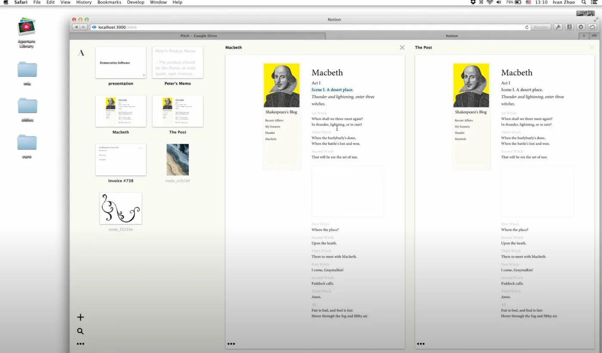The image size is (602, 353).
Task: Open the Help menu
Action: [177, 3]
